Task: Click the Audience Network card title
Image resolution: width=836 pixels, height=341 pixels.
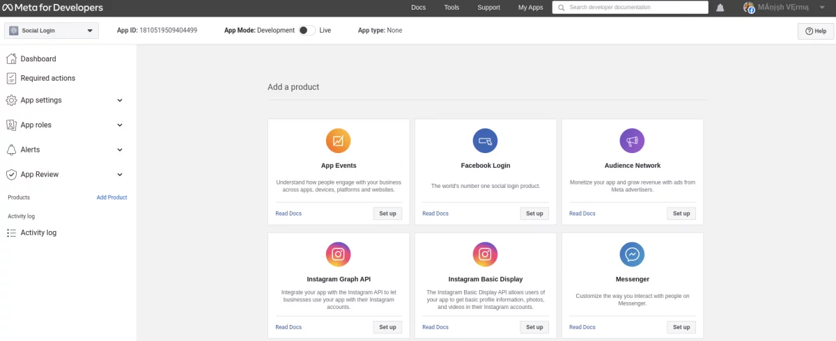Action: (x=633, y=166)
